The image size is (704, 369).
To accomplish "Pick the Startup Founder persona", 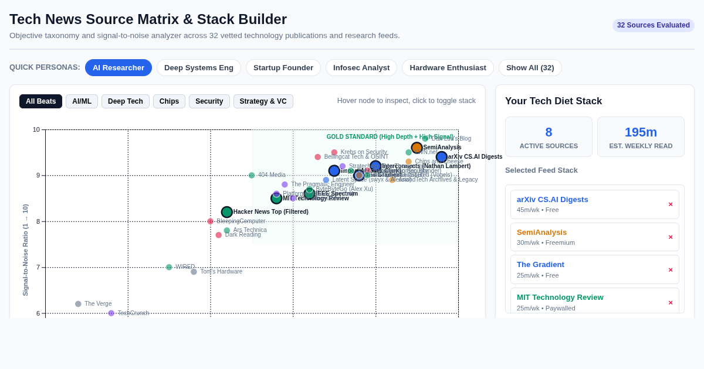I will point(283,67).
